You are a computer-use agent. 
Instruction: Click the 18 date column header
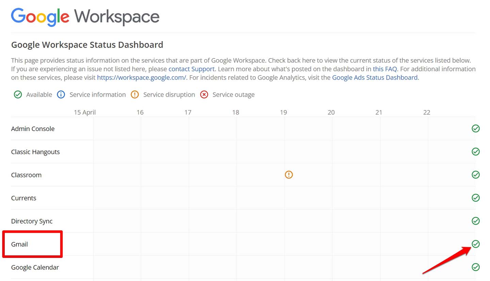[236, 112]
